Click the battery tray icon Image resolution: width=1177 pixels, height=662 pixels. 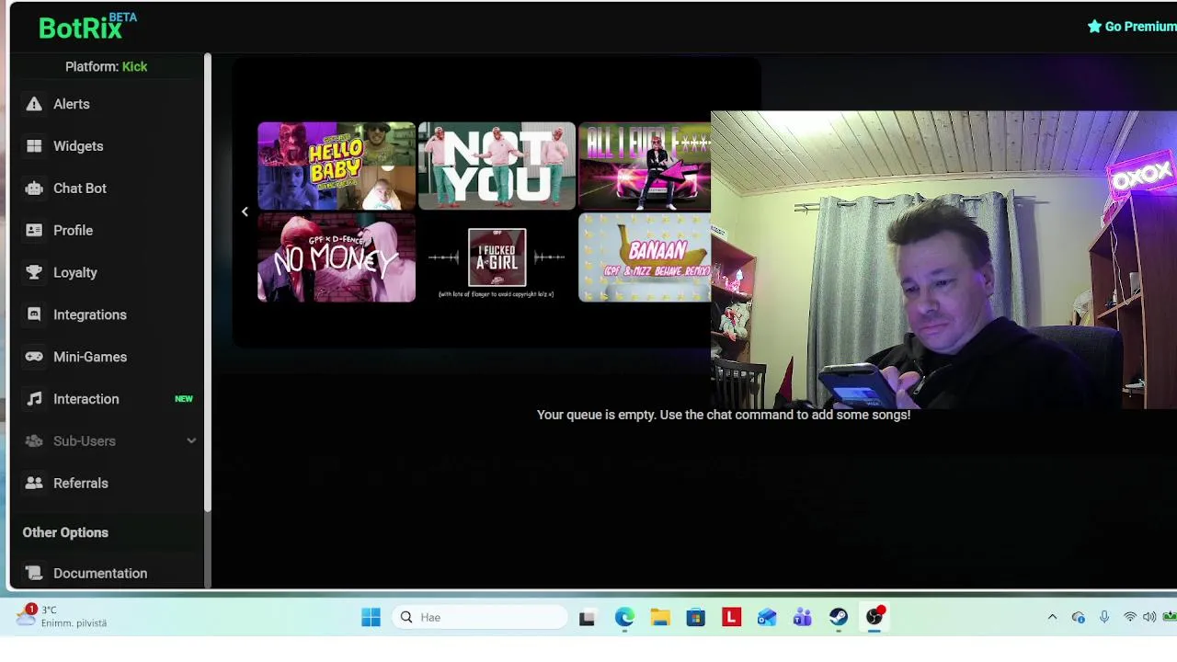[x=1170, y=617]
